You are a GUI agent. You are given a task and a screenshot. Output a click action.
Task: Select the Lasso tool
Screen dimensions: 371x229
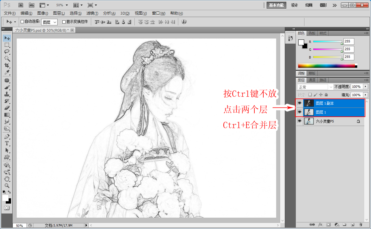[7, 52]
